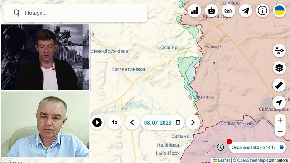Click the bottom guest video overlay

click(45, 125)
